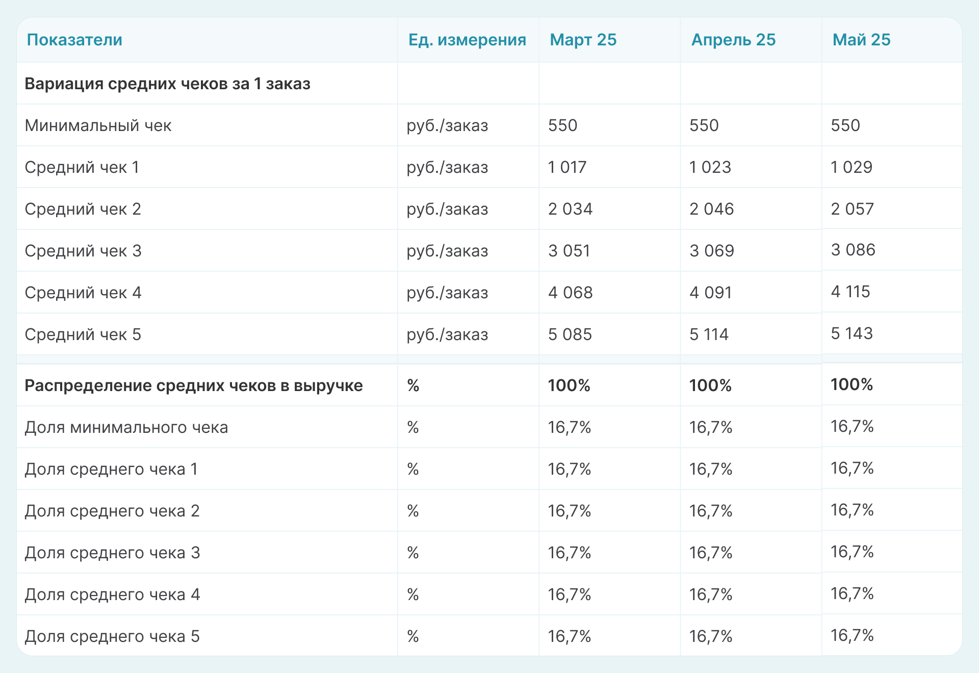Select the Май 25 column header
This screenshot has width=979, height=673.
(x=861, y=40)
